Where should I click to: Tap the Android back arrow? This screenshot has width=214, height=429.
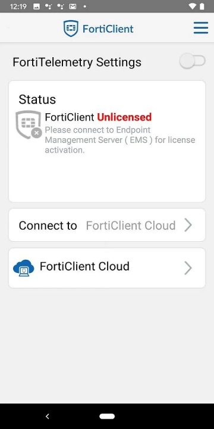click(47, 416)
